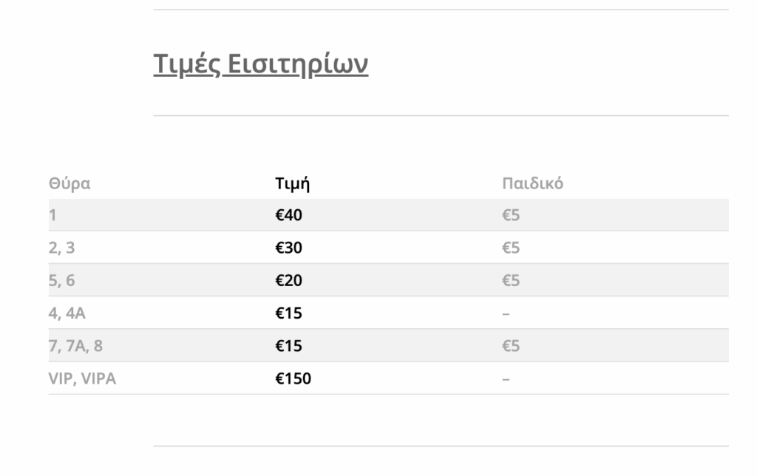
Task: Select the gates 2, 3 cell
Action: pos(61,248)
